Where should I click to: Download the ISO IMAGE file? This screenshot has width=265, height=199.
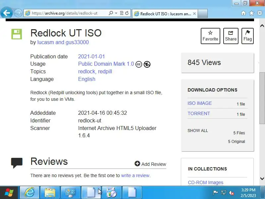coord(200,103)
